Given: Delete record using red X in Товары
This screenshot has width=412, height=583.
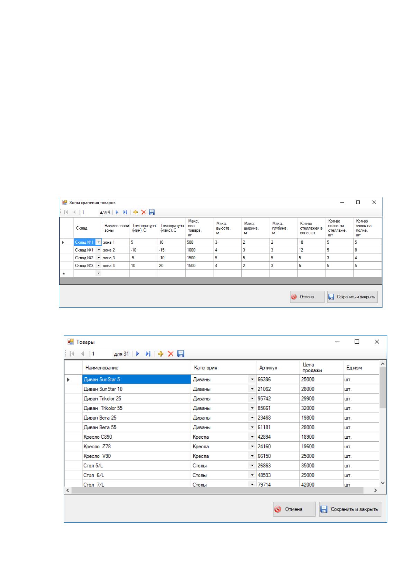Looking at the screenshot, I should click(171, 354).
